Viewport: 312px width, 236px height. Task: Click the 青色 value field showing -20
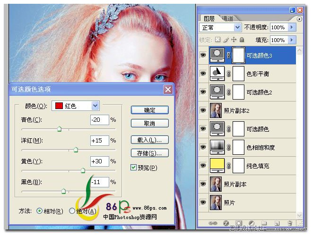pos(99,120)
